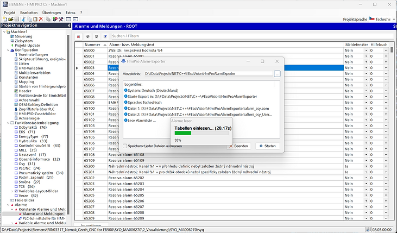Select 'Alarme und Meldungen' in project tree
Screen dimensions: 397x233
click(x=43, y=214)
